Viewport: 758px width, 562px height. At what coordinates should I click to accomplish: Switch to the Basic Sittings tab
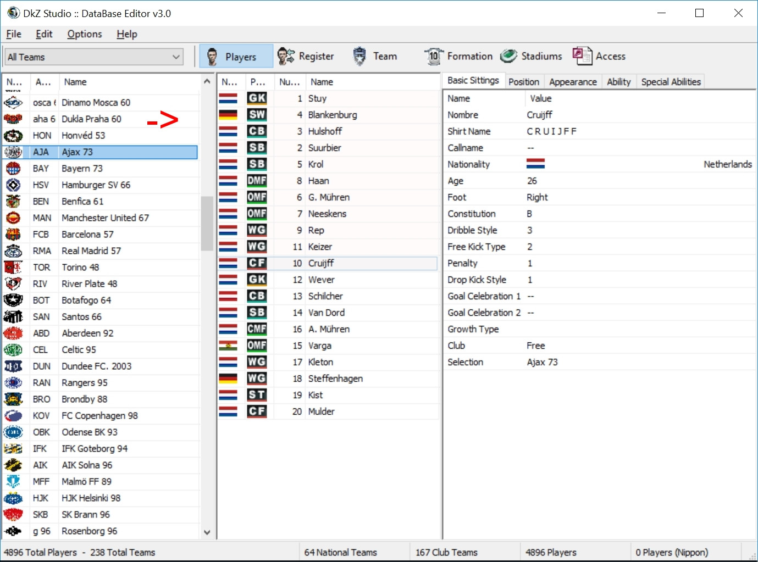[x=473, y=81]
